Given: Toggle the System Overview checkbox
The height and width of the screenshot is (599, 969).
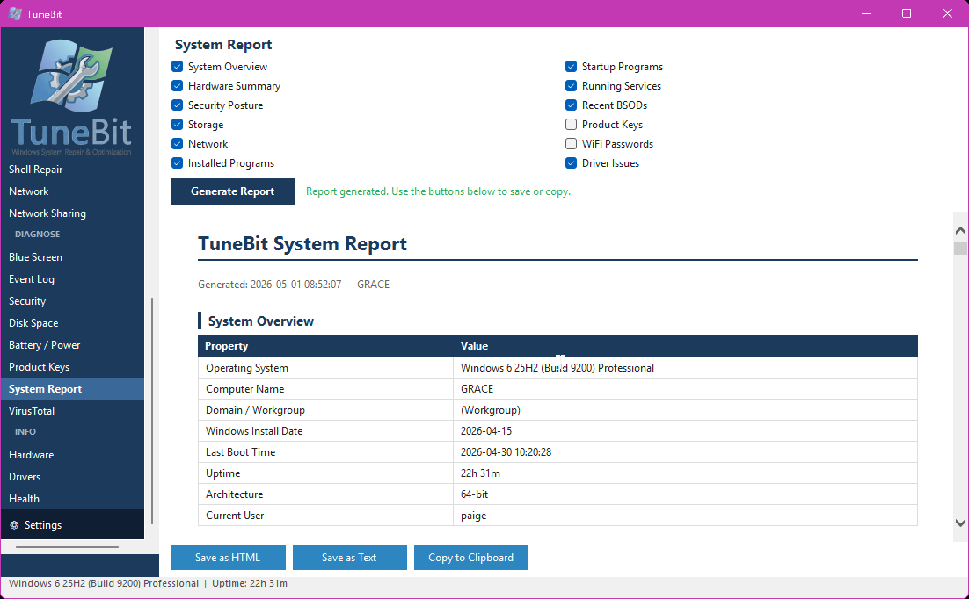Looking at the screenshot, I should click(177, 66).
